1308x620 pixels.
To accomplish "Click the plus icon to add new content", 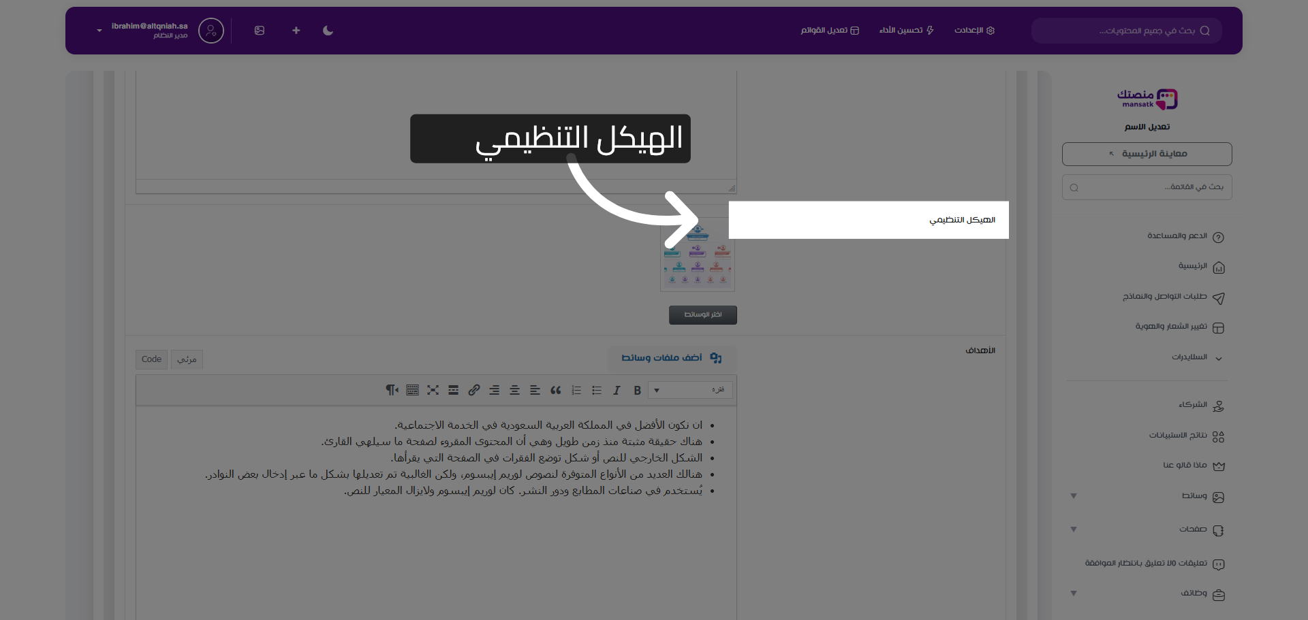I will (296, 31).
